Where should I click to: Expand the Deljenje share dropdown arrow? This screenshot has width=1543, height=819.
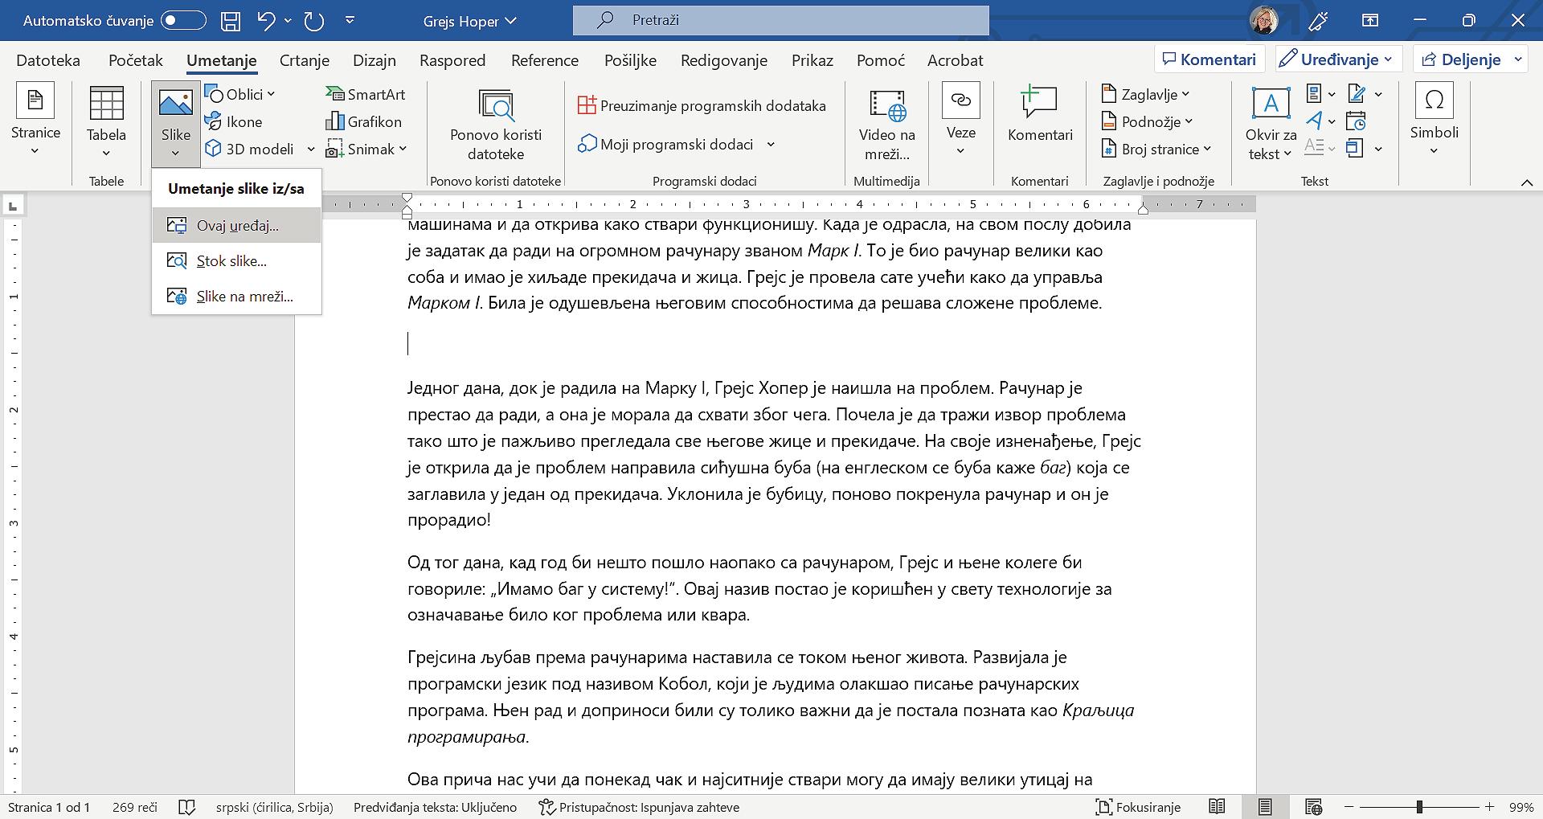(1518, 59)
